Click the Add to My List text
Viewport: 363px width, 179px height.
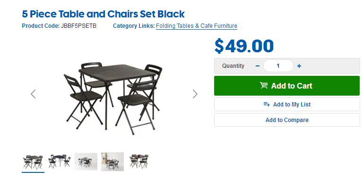(292, 105)
